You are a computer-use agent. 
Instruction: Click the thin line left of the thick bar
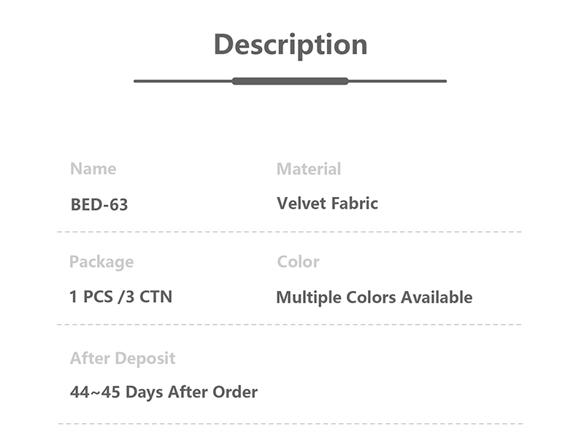pyautogui.click(x=182, y=81)
